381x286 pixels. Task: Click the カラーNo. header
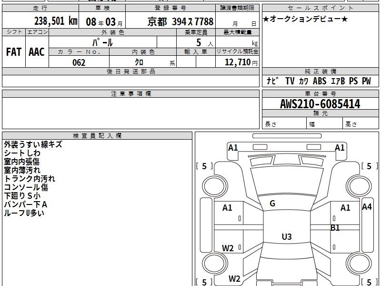click(79, 52)
